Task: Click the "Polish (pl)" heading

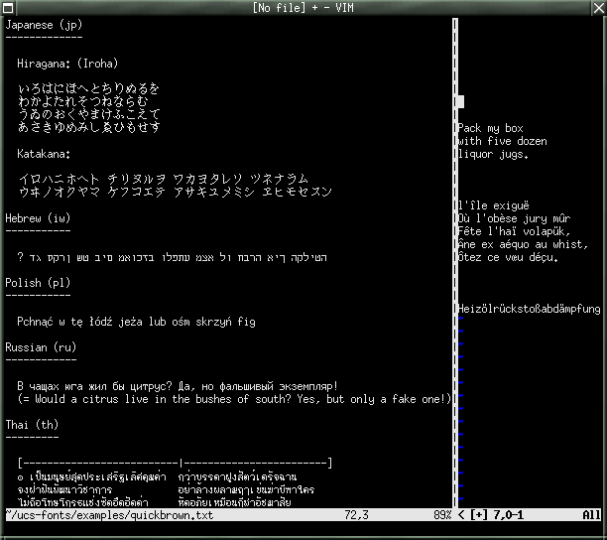Action: tap(38, 282)
